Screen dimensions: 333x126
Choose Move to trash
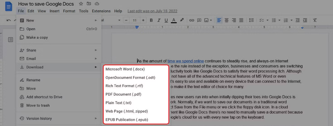(x=59, y=105)
